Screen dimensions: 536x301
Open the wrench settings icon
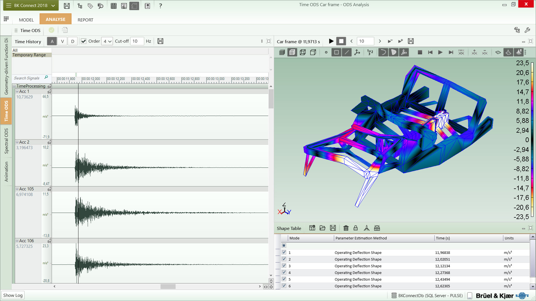coord(527,30)
